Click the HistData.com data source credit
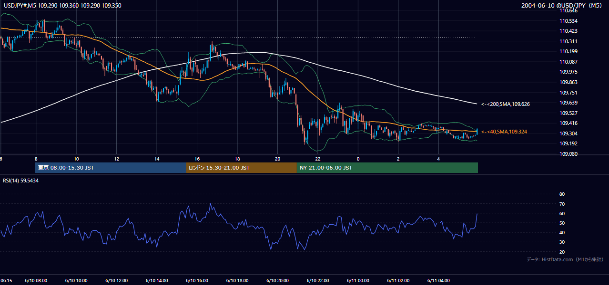 pos(565,259)
